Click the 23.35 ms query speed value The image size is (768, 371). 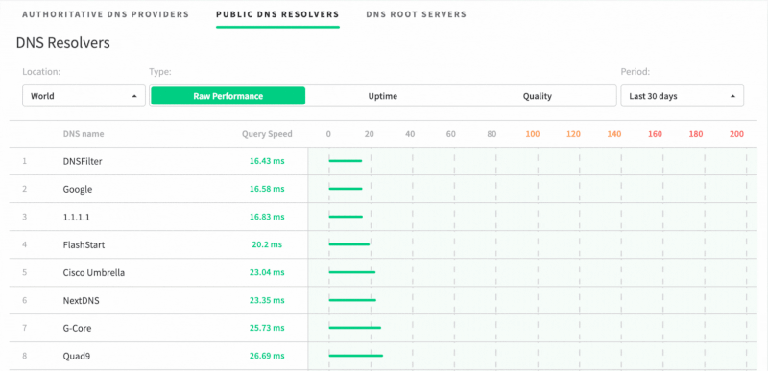267,300
